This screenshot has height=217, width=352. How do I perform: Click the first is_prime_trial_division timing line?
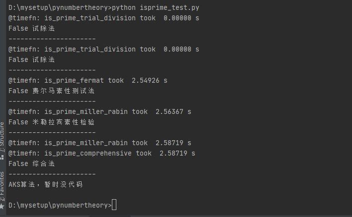pyautogui.click(x=103, y=18)
